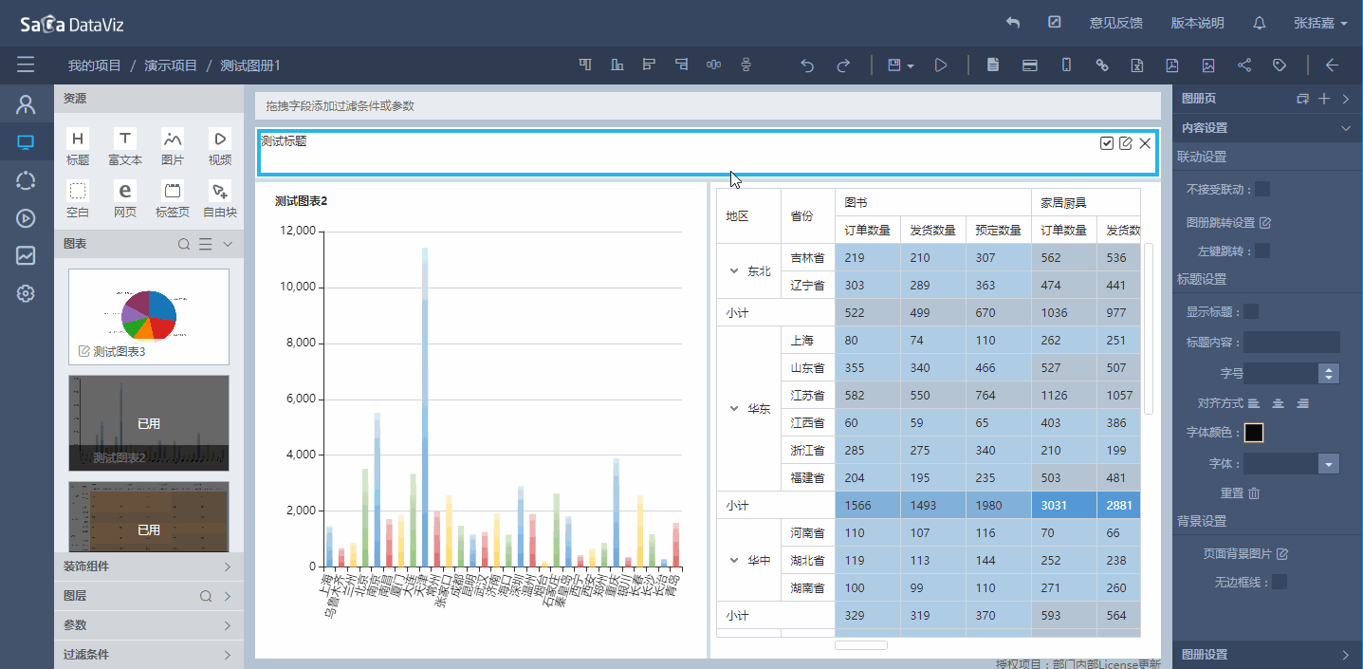Open the settings gear sidebar icon
Viewport: 1363px width, 669px height.
(x=26, y=293)
